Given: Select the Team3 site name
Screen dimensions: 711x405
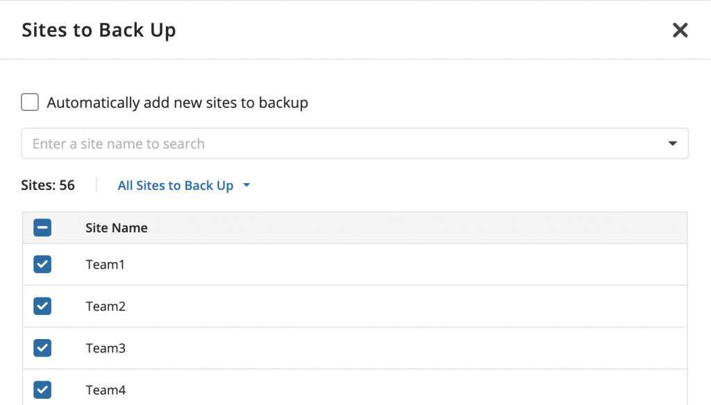Looking at the screenshot, I should click(x=106, y=347).
